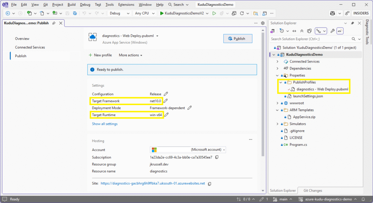Edit the Deployment Mode via the pencil icon

coord(189,108)
